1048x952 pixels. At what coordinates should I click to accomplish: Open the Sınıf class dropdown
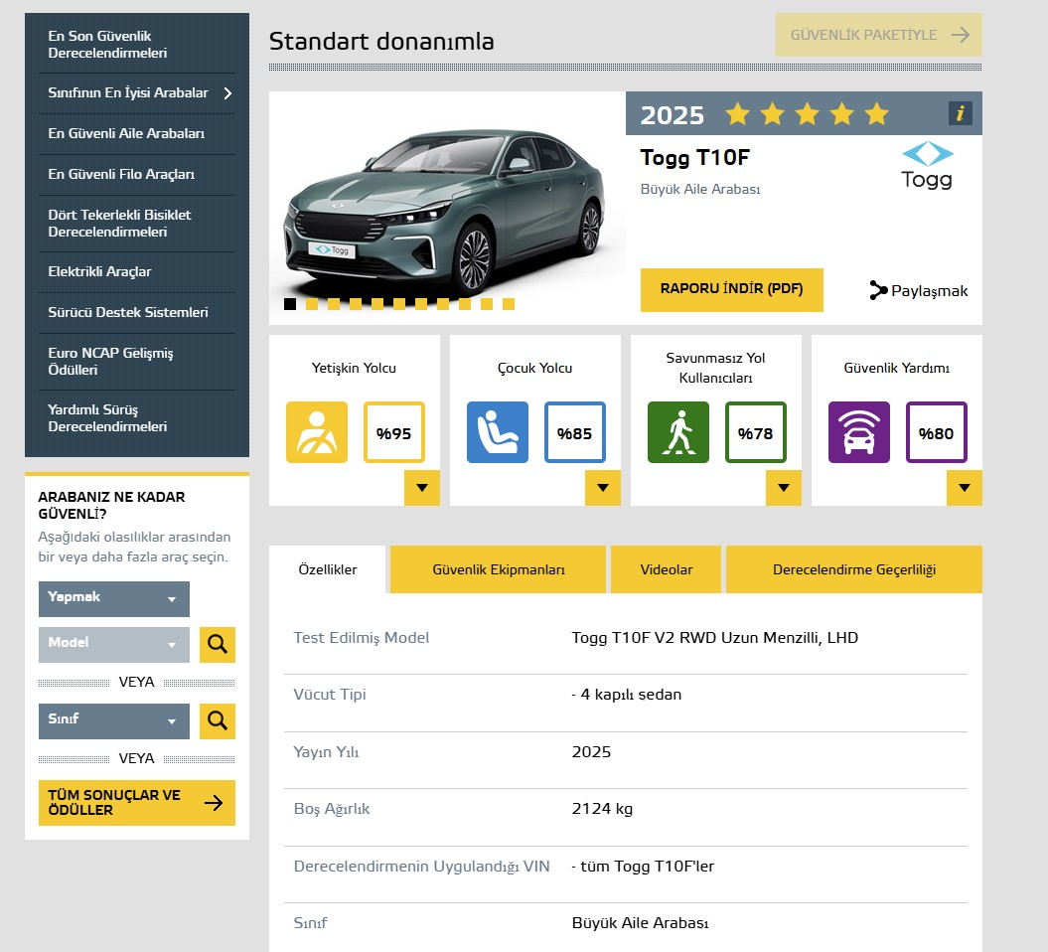tap(114, 720)
